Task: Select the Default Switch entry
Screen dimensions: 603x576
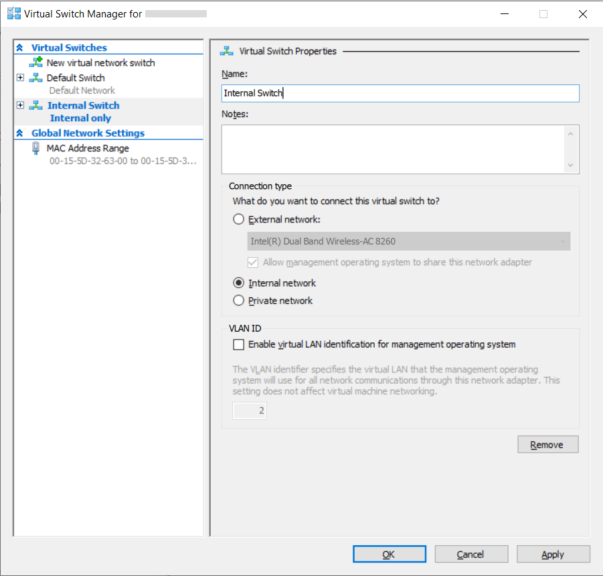Action: pyautogui.click(x=76, y=78)
